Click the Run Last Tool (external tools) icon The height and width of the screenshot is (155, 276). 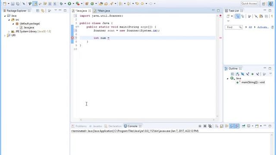[x=78, y=3]
